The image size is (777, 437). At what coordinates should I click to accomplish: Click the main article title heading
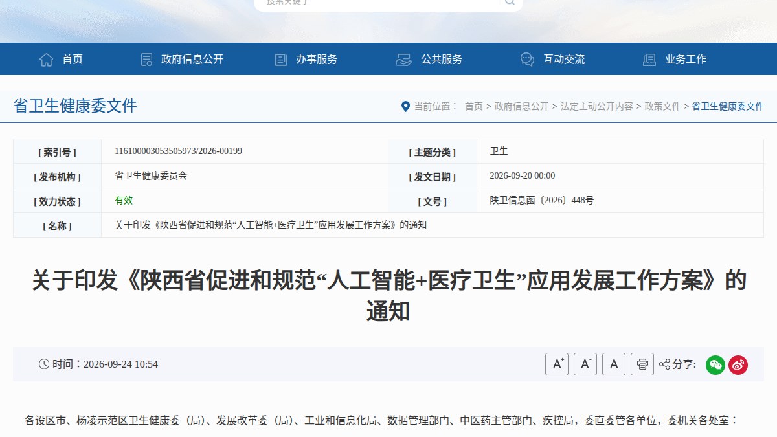coord(388,296)
